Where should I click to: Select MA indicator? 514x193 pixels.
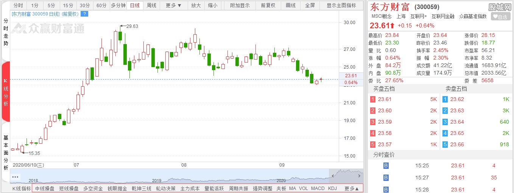click(293, 188)
